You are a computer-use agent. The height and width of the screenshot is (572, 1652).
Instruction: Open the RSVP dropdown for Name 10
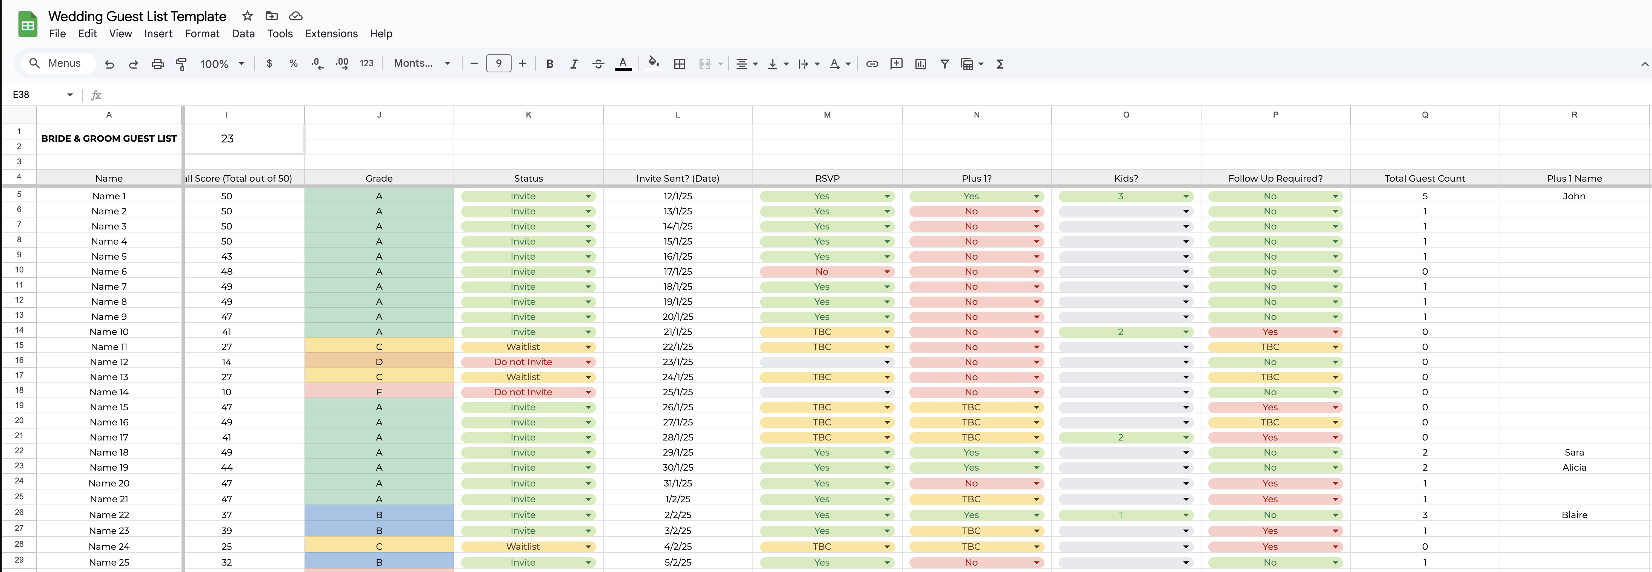(x=887, y=332)
